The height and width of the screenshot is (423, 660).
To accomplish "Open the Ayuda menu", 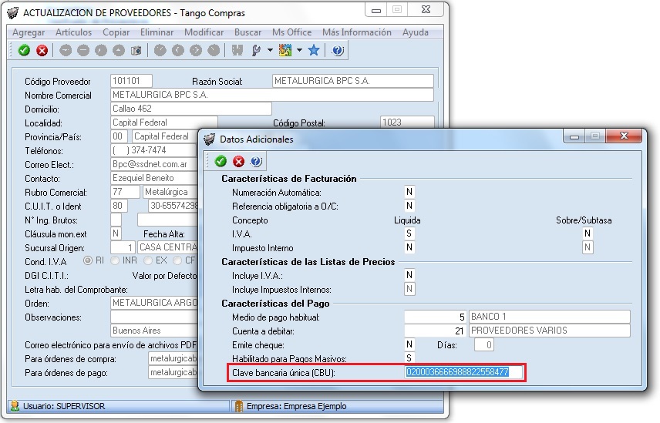I will tap(416, 32).
